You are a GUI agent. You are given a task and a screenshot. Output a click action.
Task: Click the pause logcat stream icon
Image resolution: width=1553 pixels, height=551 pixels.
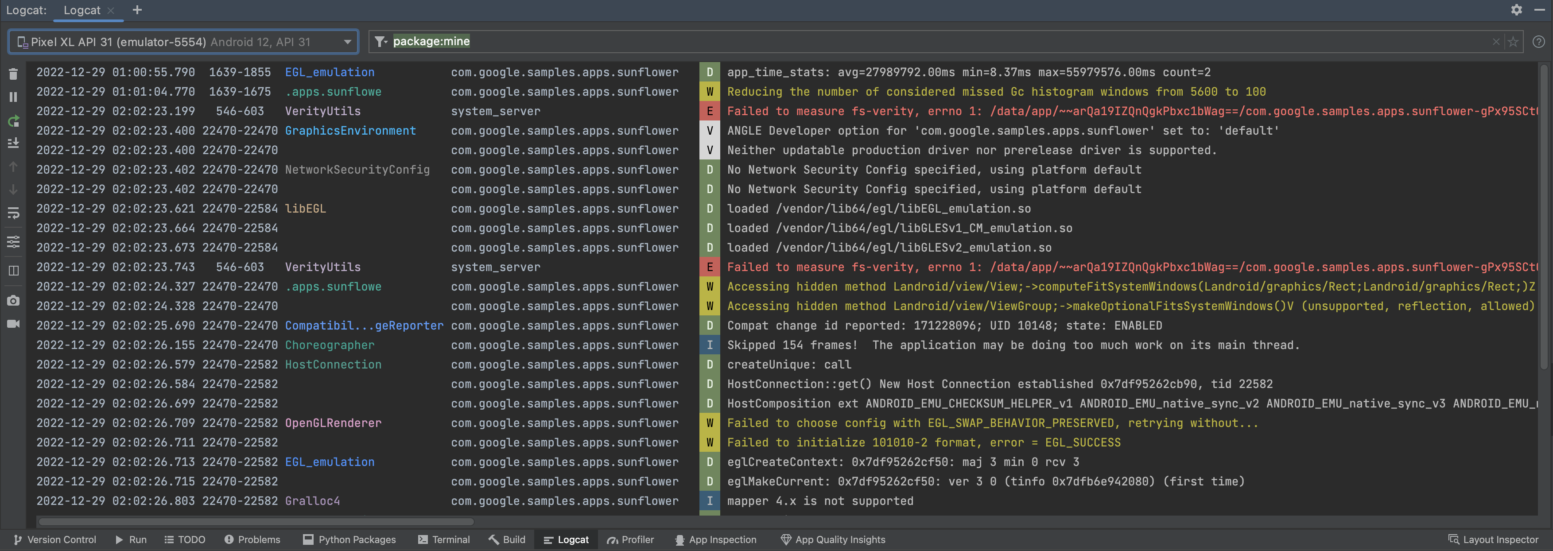(13, 98)
